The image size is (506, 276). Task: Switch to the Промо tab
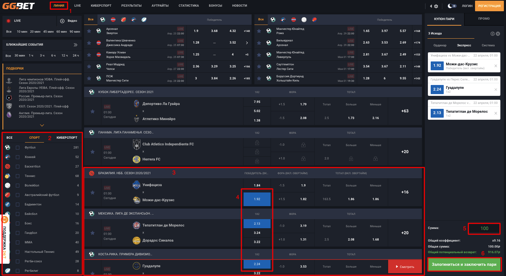coord(484,19)
